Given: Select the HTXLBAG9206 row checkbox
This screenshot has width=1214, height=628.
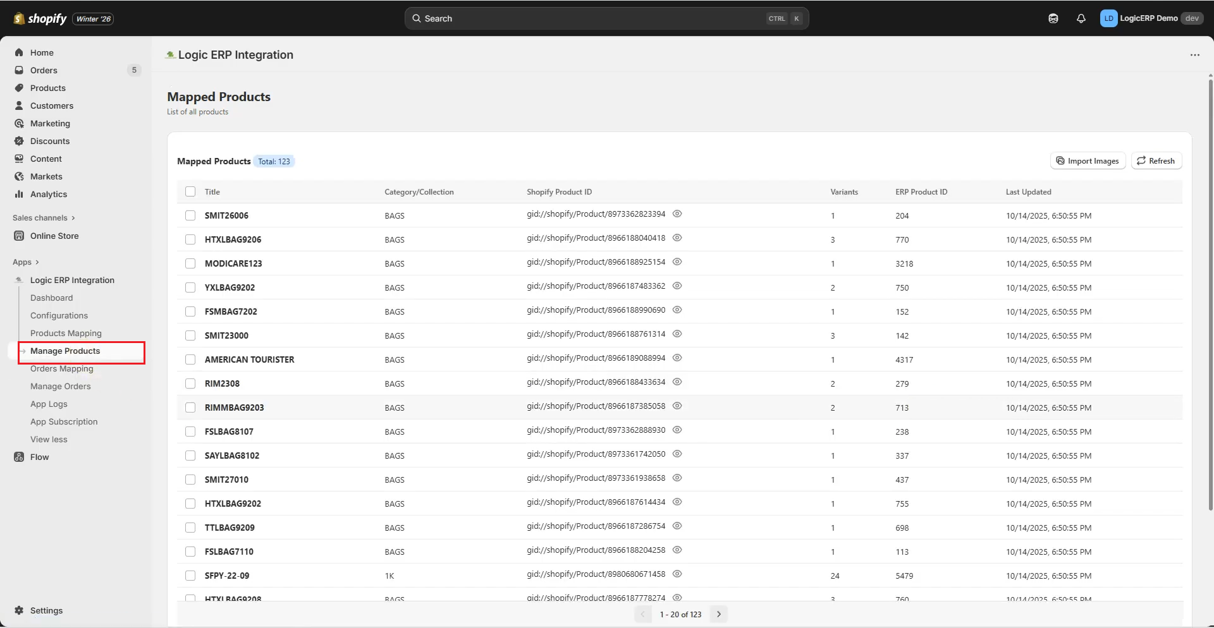Looking at the screenshot, I should point(190,239).
